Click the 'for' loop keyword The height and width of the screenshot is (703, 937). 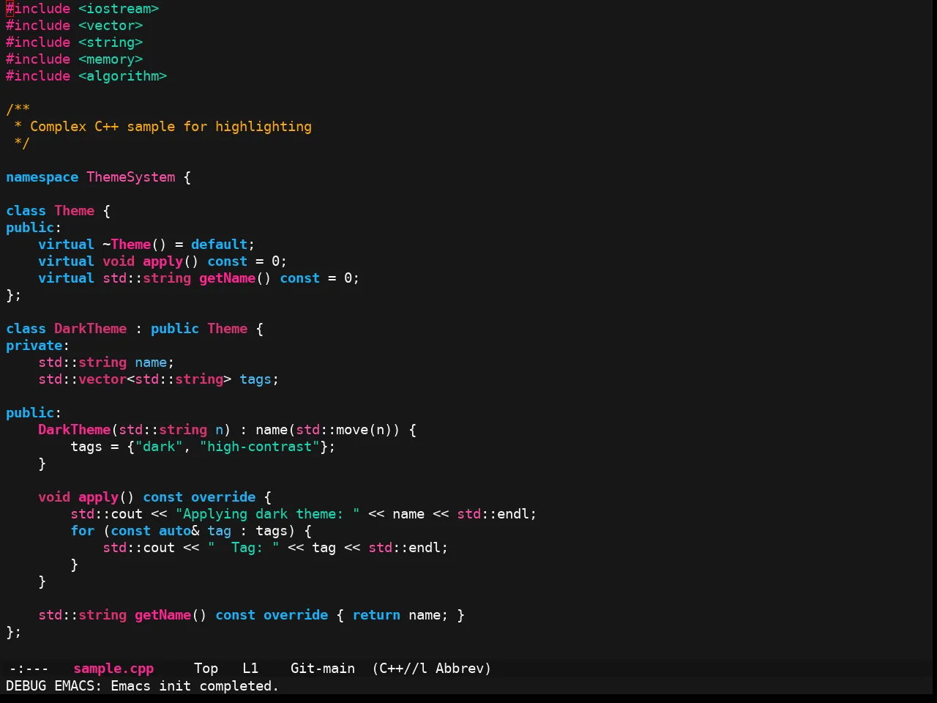(x=83, y=531)
